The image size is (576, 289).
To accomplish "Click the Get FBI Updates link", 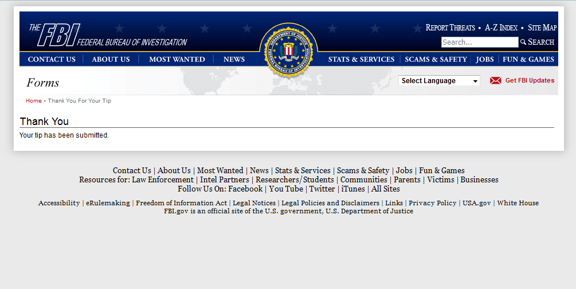I will [x=530, y=81].
